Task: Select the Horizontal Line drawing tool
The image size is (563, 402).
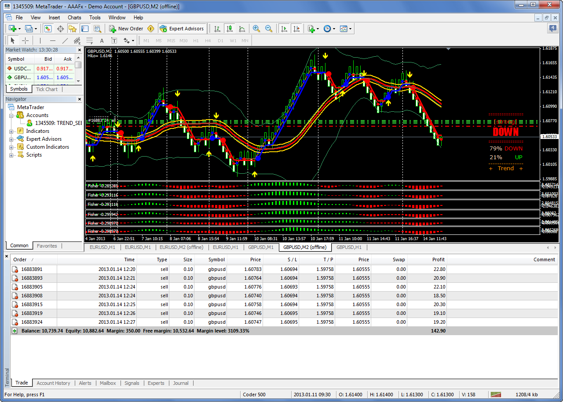Action: [53, 40]
